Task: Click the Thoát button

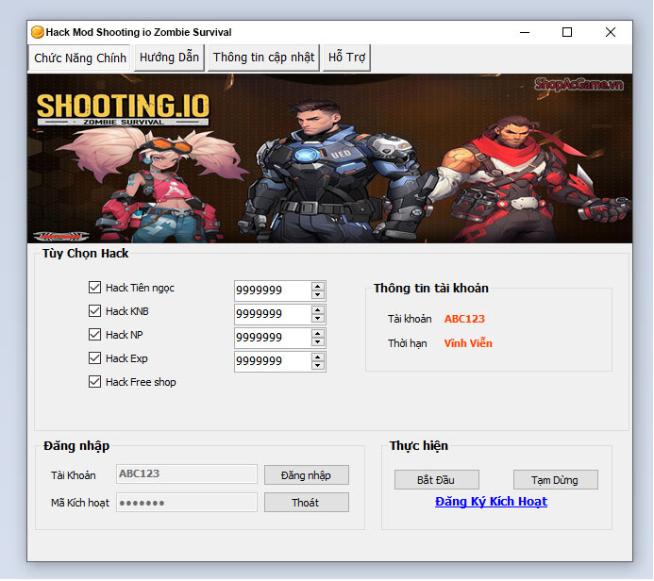Action: (306, 503)
